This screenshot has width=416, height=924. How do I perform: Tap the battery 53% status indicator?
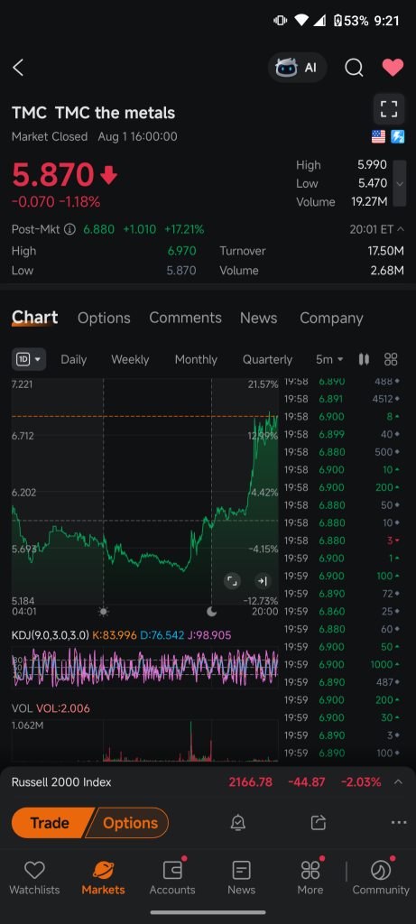pyautogui.click(x=351, y=21)
